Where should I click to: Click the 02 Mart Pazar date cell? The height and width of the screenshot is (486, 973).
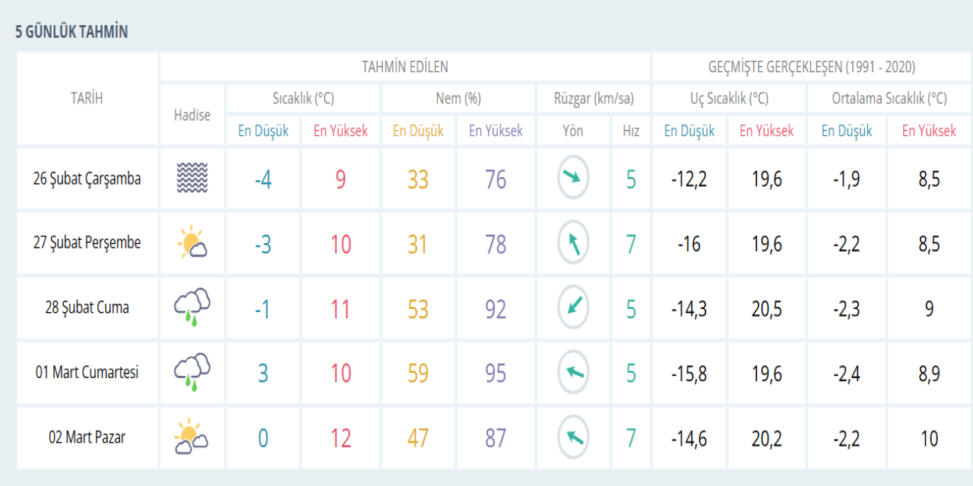87,437
